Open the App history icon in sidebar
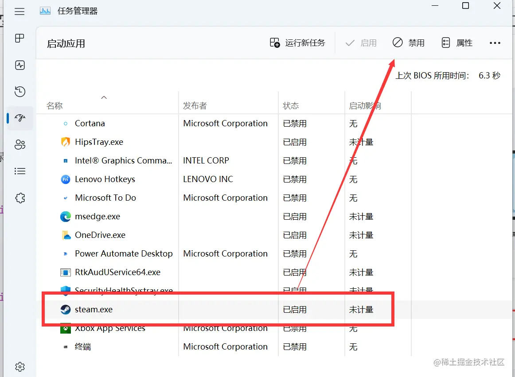The height and width of the screenshot is (377, 515). 20,92
